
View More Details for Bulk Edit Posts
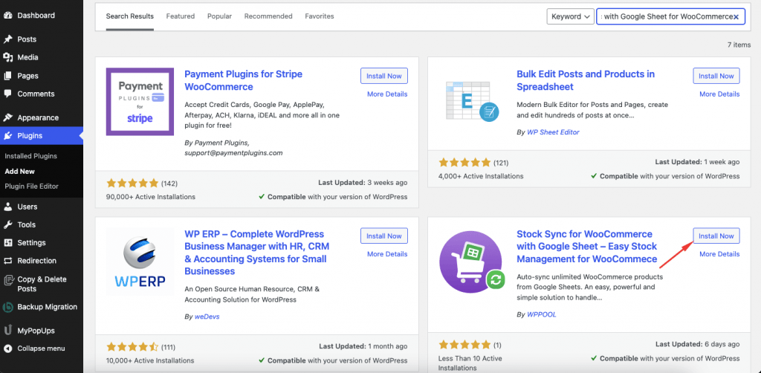(x=719, y=94)
